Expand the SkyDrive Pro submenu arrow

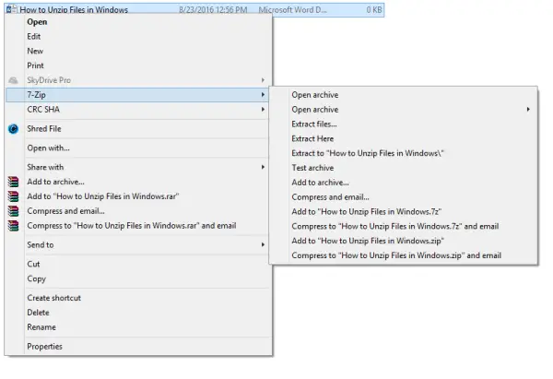click(263, 80)
